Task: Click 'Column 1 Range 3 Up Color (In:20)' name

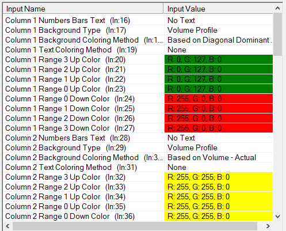Action: [65, 59]
